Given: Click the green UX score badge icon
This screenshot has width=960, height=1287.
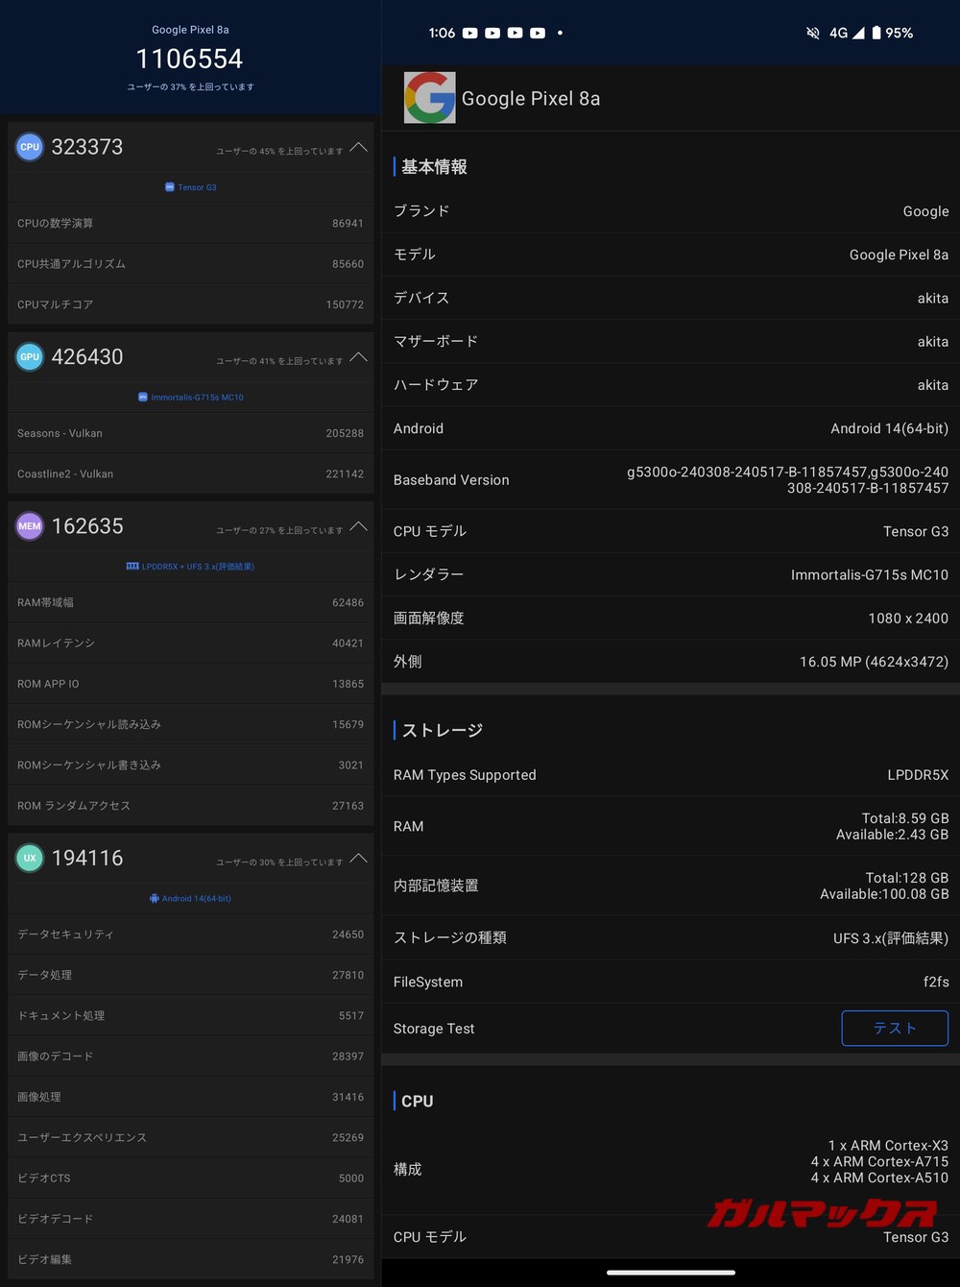Looking at the screenshot, I should pyautogui.click(x=30, y=858).
